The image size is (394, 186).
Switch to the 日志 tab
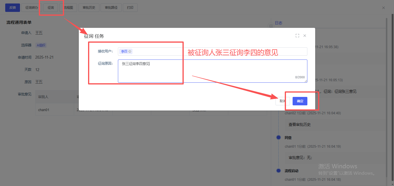tap(278, 23)
